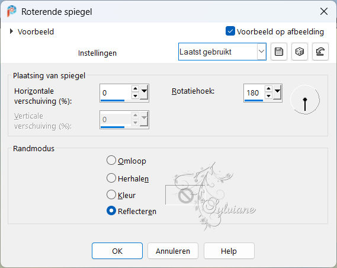
Task: Click the reset to default arrow icon
Action: point(320,52)
